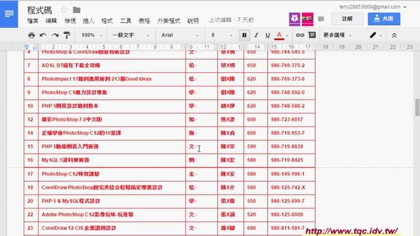Screen dimensions: 420x236
Task: Open the editing mode pencil icon
Action: coord(373,35)
